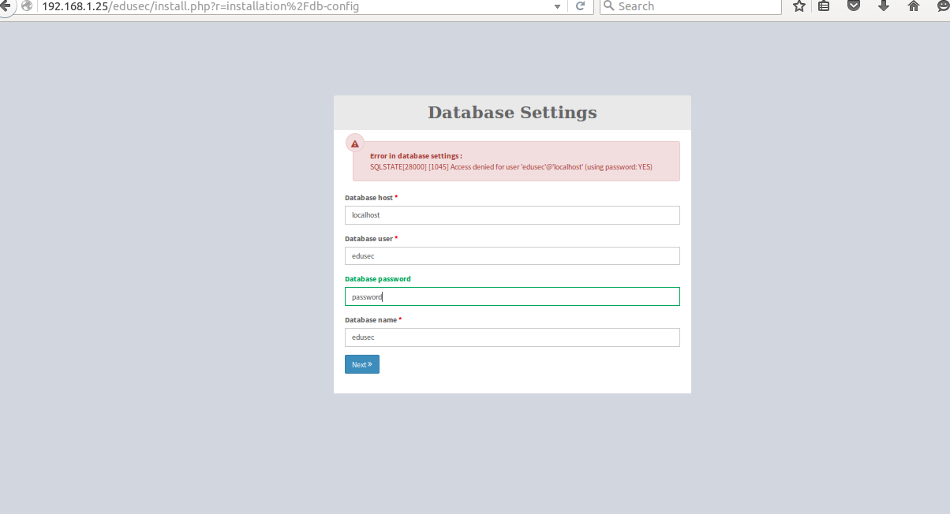950x514 pixels.
Task: Submit the form with the Next button
Action: pos(362,364)
